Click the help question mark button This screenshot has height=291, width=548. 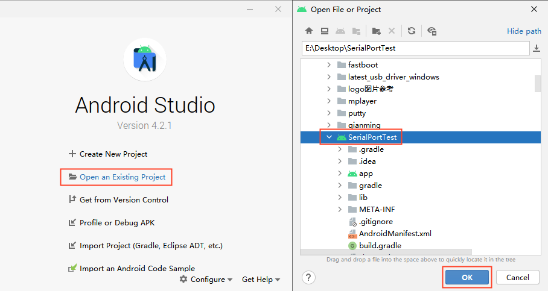308,277
